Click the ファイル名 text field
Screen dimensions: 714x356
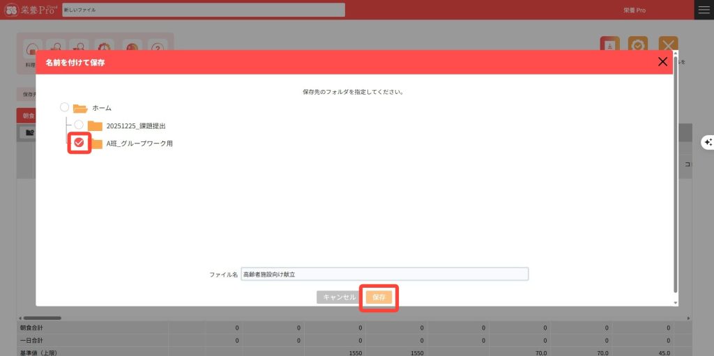[383, 274]
